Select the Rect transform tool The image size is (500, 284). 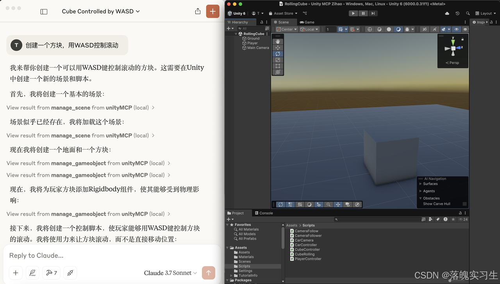tap(278, 66)
